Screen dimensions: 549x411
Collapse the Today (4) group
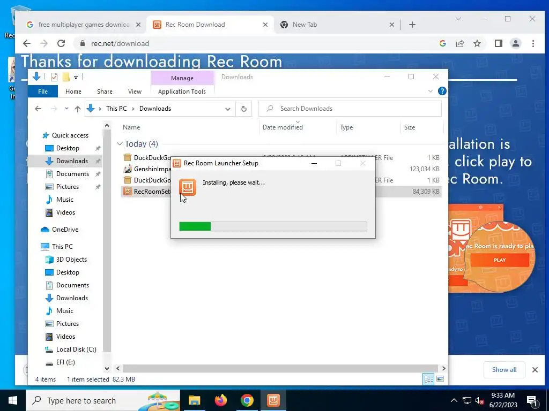pos(120,144)
